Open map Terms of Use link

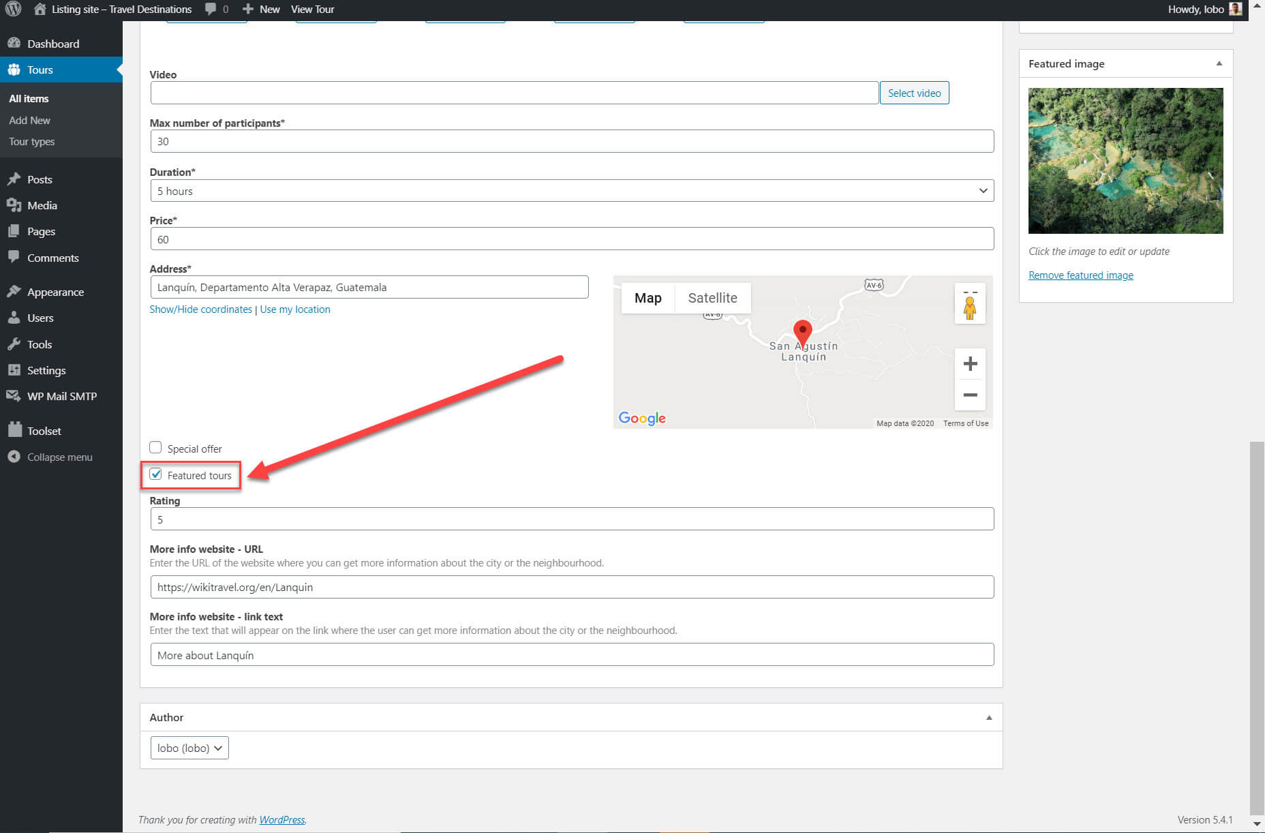(965, 423)
